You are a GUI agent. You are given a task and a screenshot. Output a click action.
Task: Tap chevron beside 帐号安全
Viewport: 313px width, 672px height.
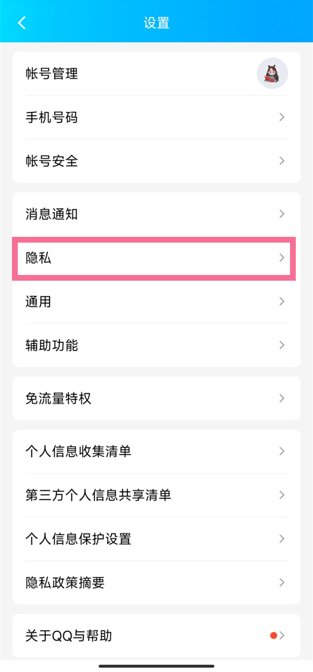pos(282,161)
